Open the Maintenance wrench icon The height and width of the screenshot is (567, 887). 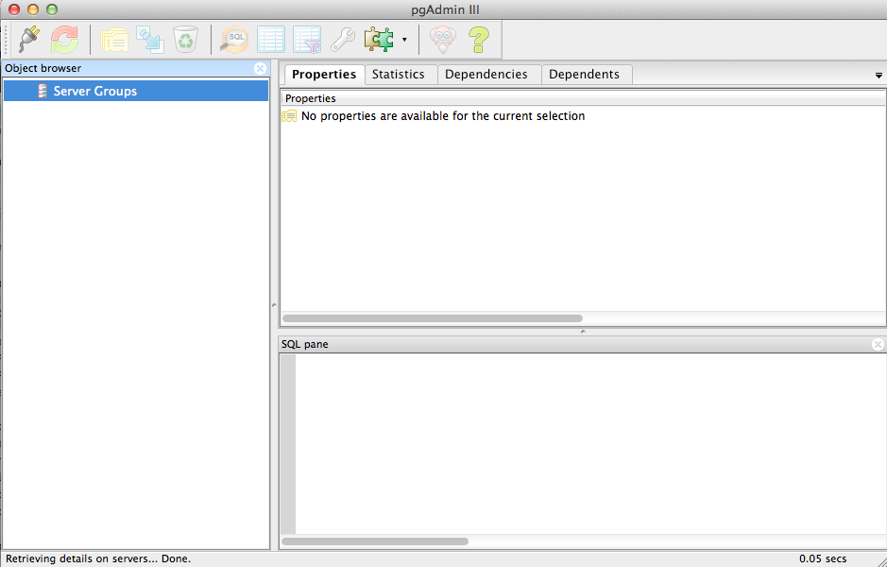343,40
